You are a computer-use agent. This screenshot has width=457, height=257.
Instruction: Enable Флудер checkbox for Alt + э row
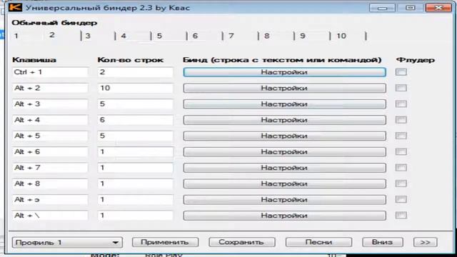tap(401, 199)
